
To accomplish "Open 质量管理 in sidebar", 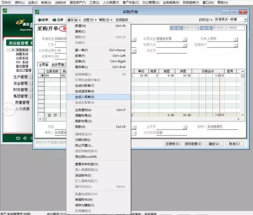I will [22, 102].
